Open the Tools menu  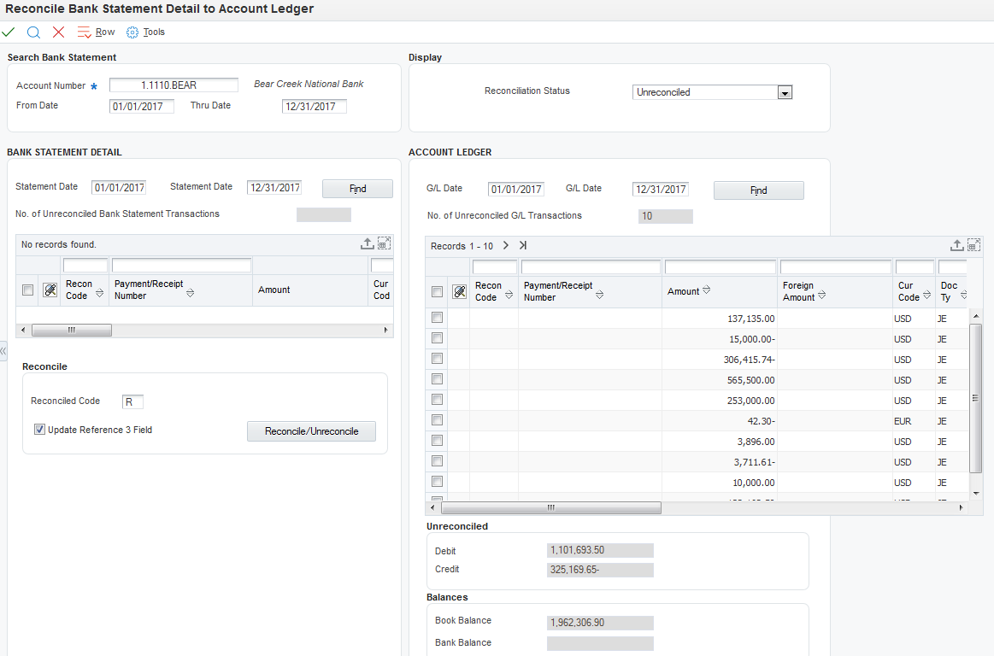click(x=145, y=32)
